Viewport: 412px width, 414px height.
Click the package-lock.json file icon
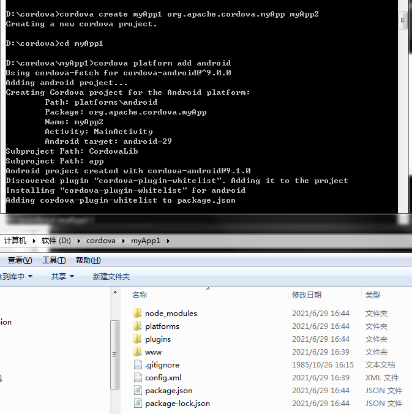click(x=138, y=403)
